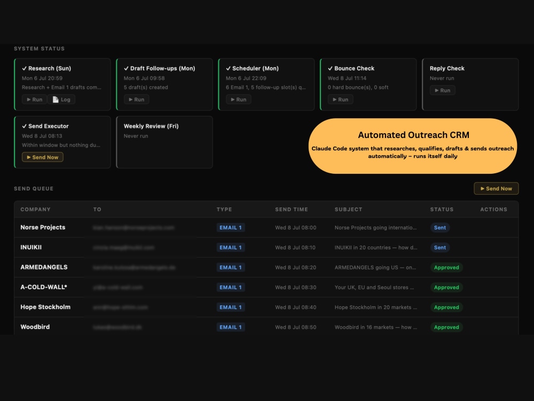Viewport: 534px width, 401px height.
Task: Click the send time Wed 8 Jul 08:30
Action: 296,288
